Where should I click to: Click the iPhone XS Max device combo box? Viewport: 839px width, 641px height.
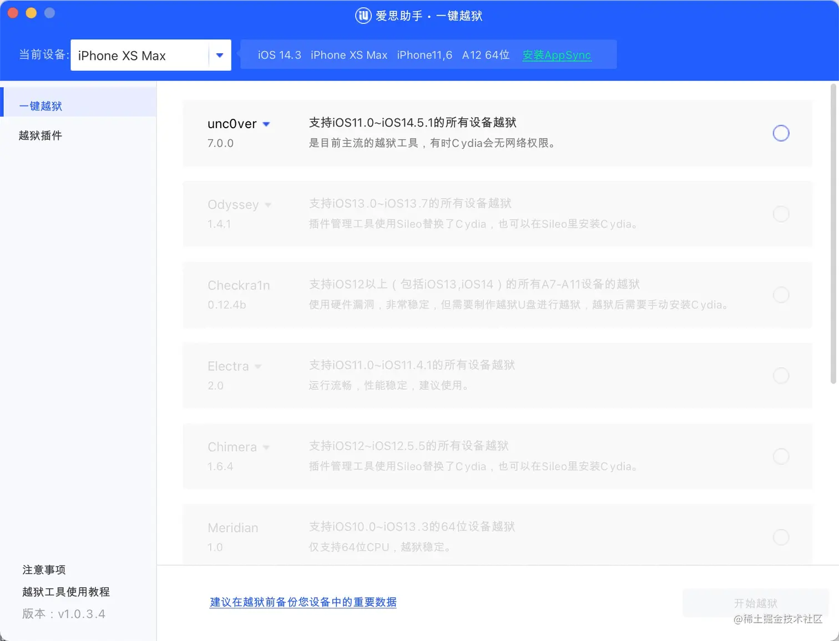tap(150, 55)
